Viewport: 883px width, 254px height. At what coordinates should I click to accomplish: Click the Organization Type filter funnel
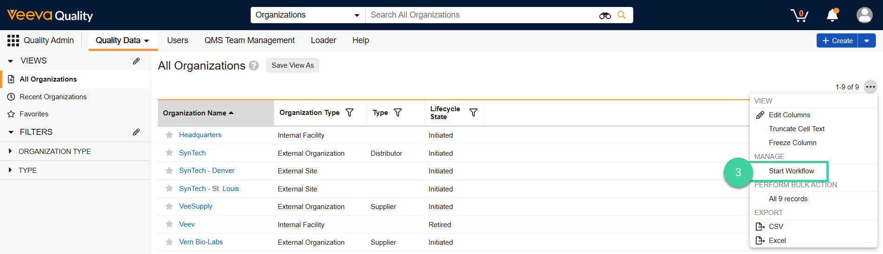pyautogui.click(x=350, y=113)
